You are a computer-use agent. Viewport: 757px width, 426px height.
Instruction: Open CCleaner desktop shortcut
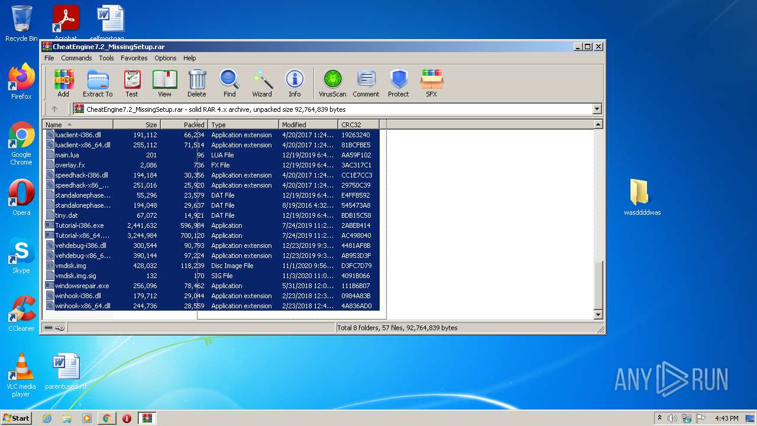(x=21, y=314)
